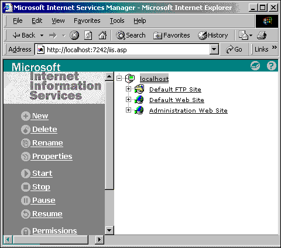
Task: Expand the Default Web Site node
Action: tap(128, 100)
